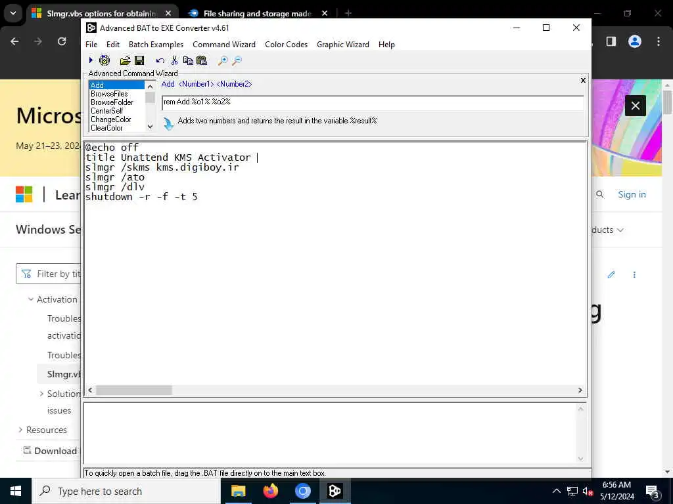Screen dimensions: 673x504
Task: Insert command using the blue down arrow icon
Action: point(168,124)
